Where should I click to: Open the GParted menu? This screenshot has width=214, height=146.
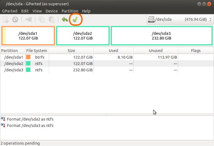pyautogui.click(x=10, y=11)
